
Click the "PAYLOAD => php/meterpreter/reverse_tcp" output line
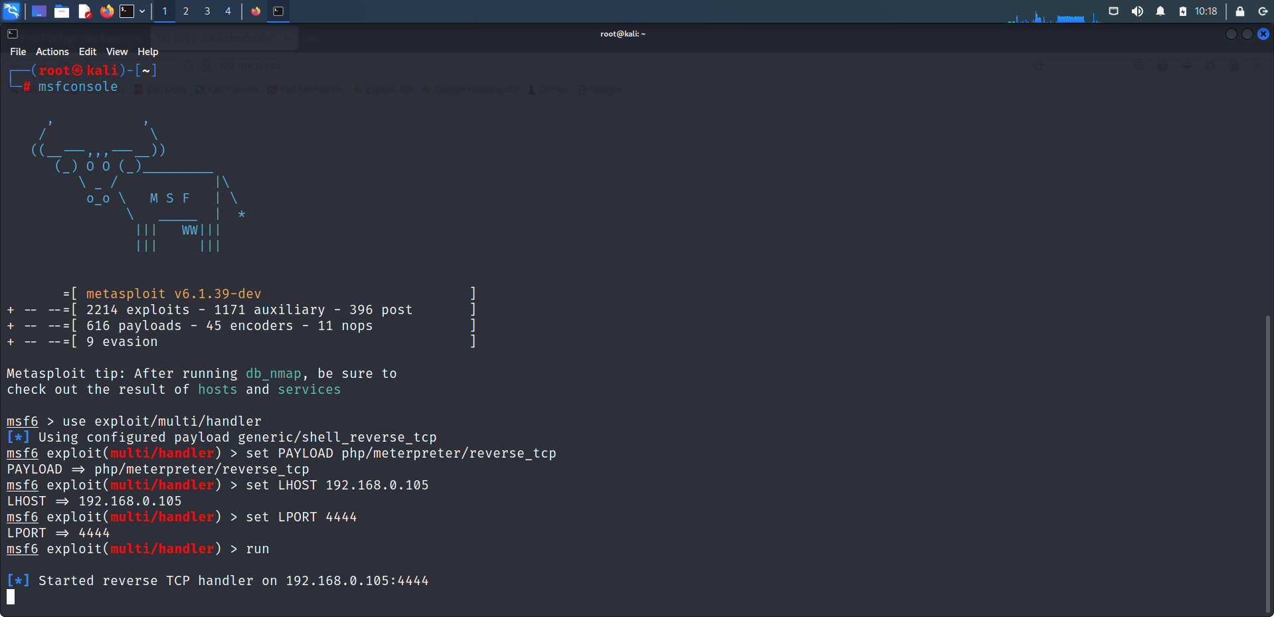(158, 469)
